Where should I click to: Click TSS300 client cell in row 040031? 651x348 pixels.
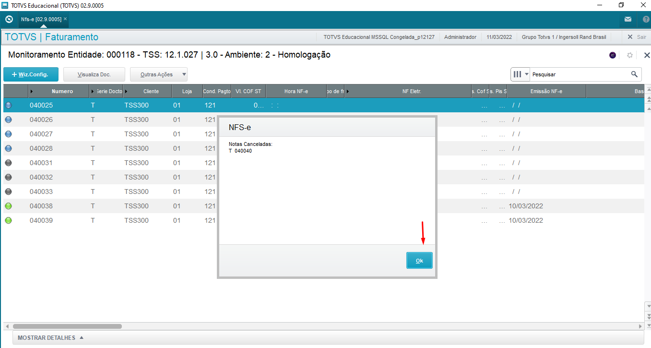tap(136, 163)
